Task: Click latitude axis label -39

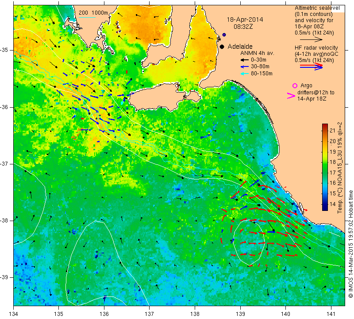Action: 4,277
